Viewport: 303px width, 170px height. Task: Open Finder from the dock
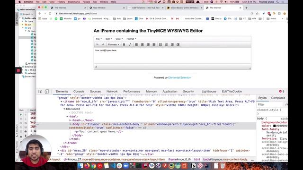point(80,166)
